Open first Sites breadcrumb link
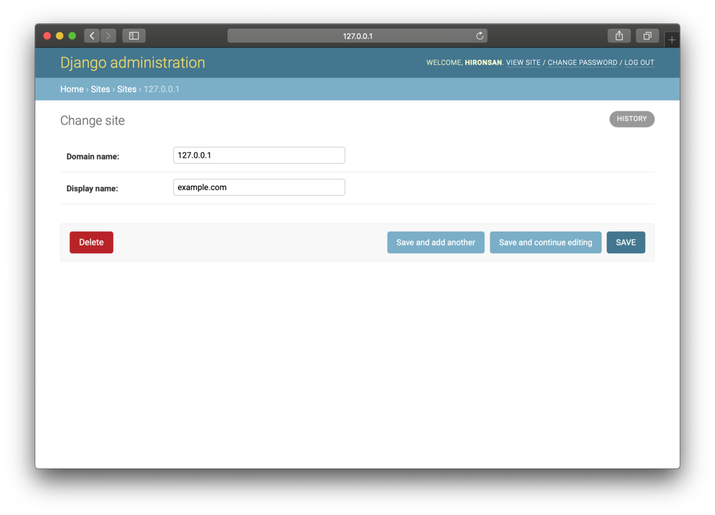The image size is (715, 515). point(100,89)
